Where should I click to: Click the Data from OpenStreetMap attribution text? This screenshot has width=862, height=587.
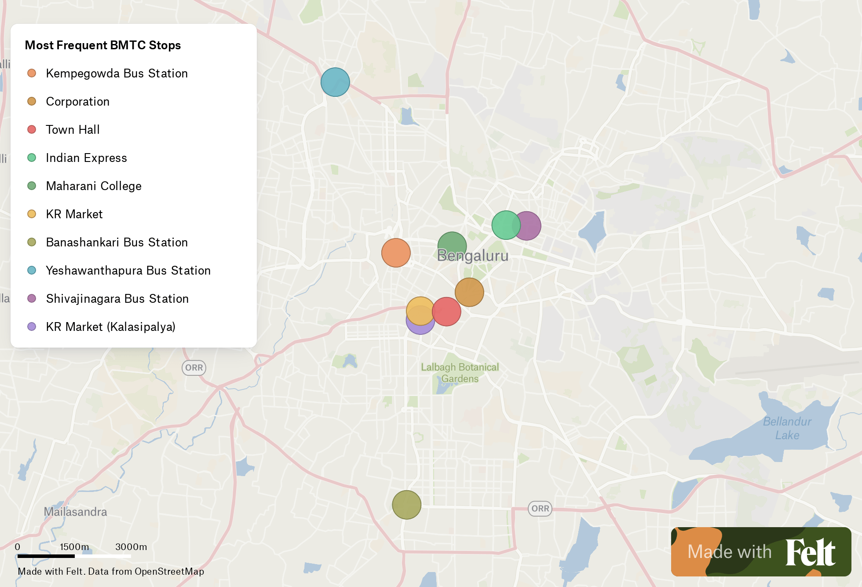pyautogui.click(x=146, y=572)
